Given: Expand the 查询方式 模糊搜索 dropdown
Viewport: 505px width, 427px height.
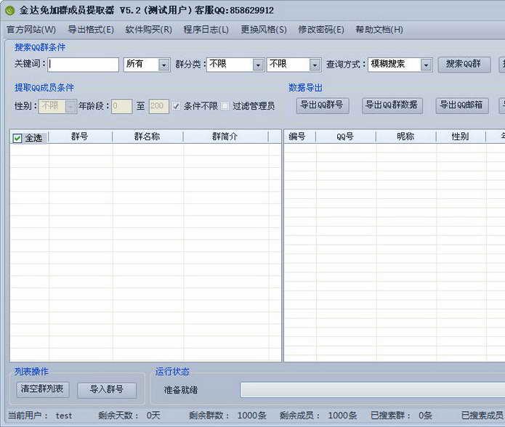Looking at the screenshot, I should click(426, 65).
